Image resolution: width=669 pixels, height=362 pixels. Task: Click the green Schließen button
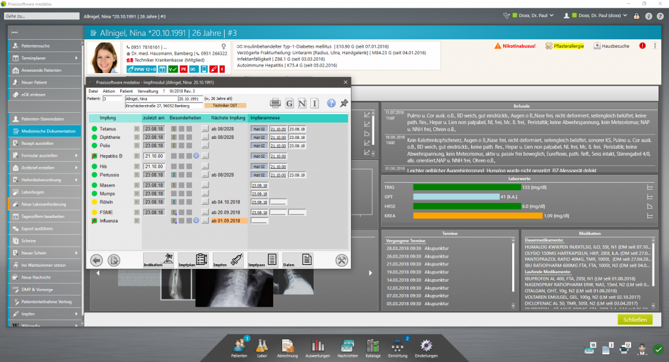pyautogui.click(x=634, y=320)
